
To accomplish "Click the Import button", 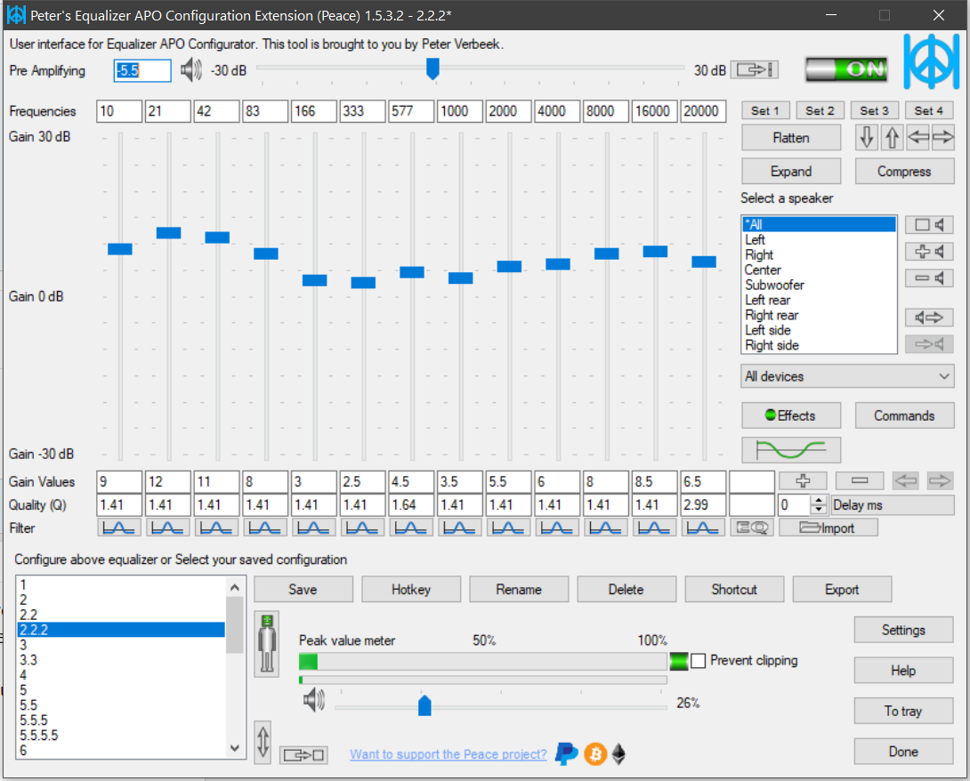I will pos(828,528).
